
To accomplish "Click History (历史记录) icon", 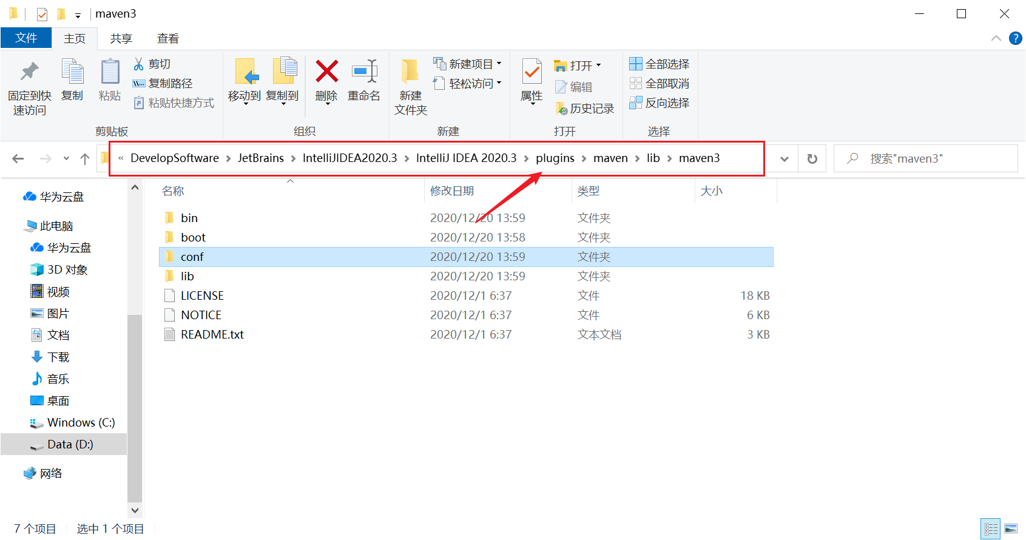I will [x=562, y=109].
